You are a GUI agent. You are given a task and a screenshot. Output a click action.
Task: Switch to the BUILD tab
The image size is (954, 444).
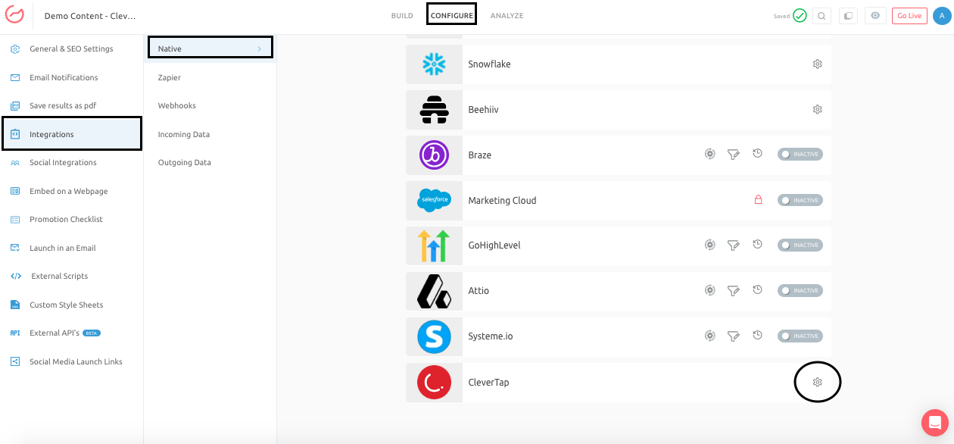(402, 16)
